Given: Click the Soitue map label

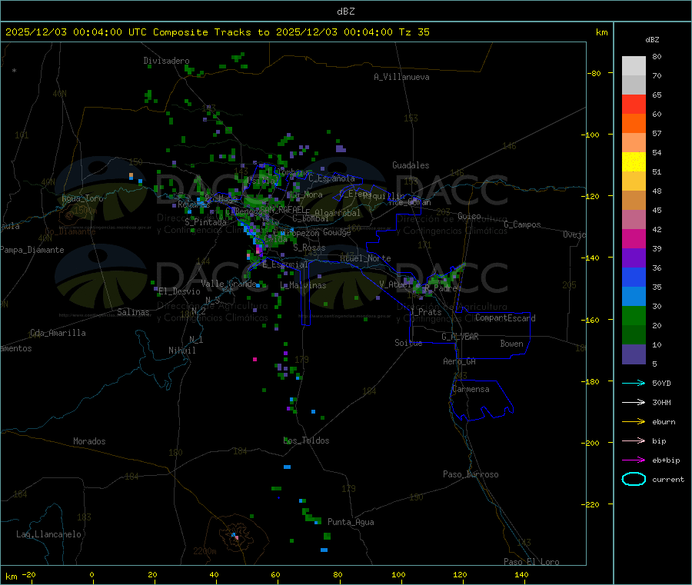Looking at the screenshot, I should point(408,342).
